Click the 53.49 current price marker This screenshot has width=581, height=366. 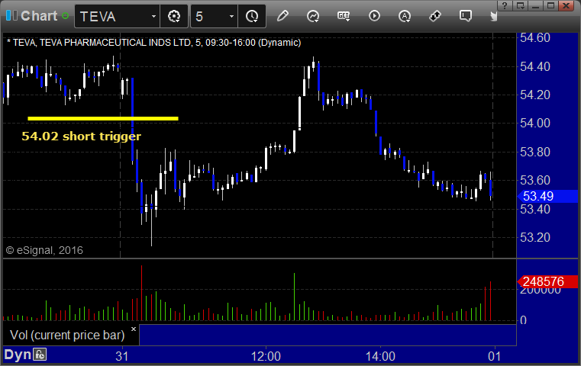coord(547,196)
